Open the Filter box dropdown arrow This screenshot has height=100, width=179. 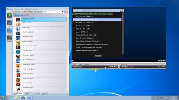63,12
